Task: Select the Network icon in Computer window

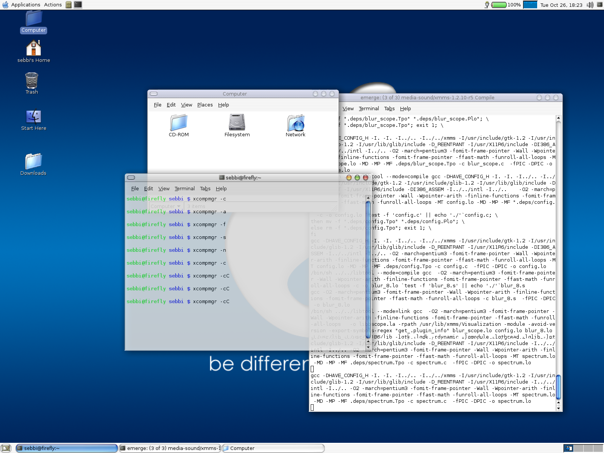Action: click(x=296, y=123)
